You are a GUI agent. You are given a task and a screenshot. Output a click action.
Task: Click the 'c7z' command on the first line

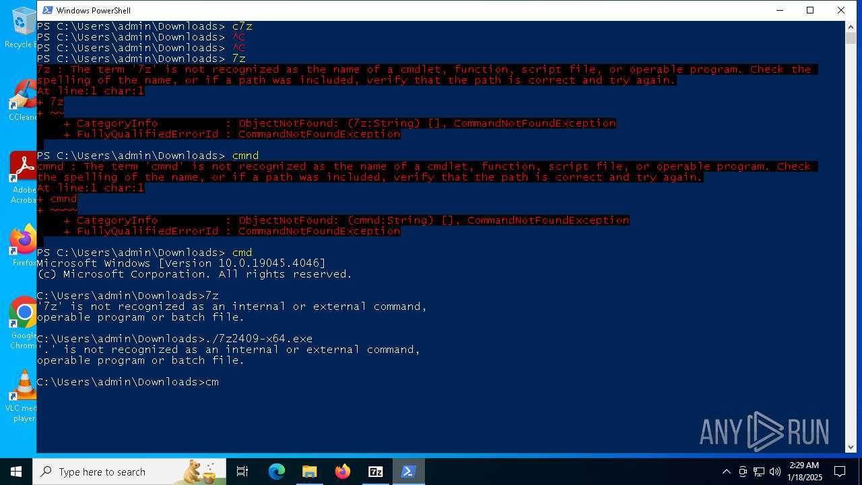(242, 26)
